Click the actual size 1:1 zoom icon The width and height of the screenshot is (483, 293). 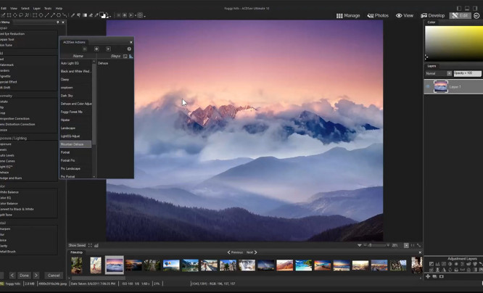click(413, 246)
